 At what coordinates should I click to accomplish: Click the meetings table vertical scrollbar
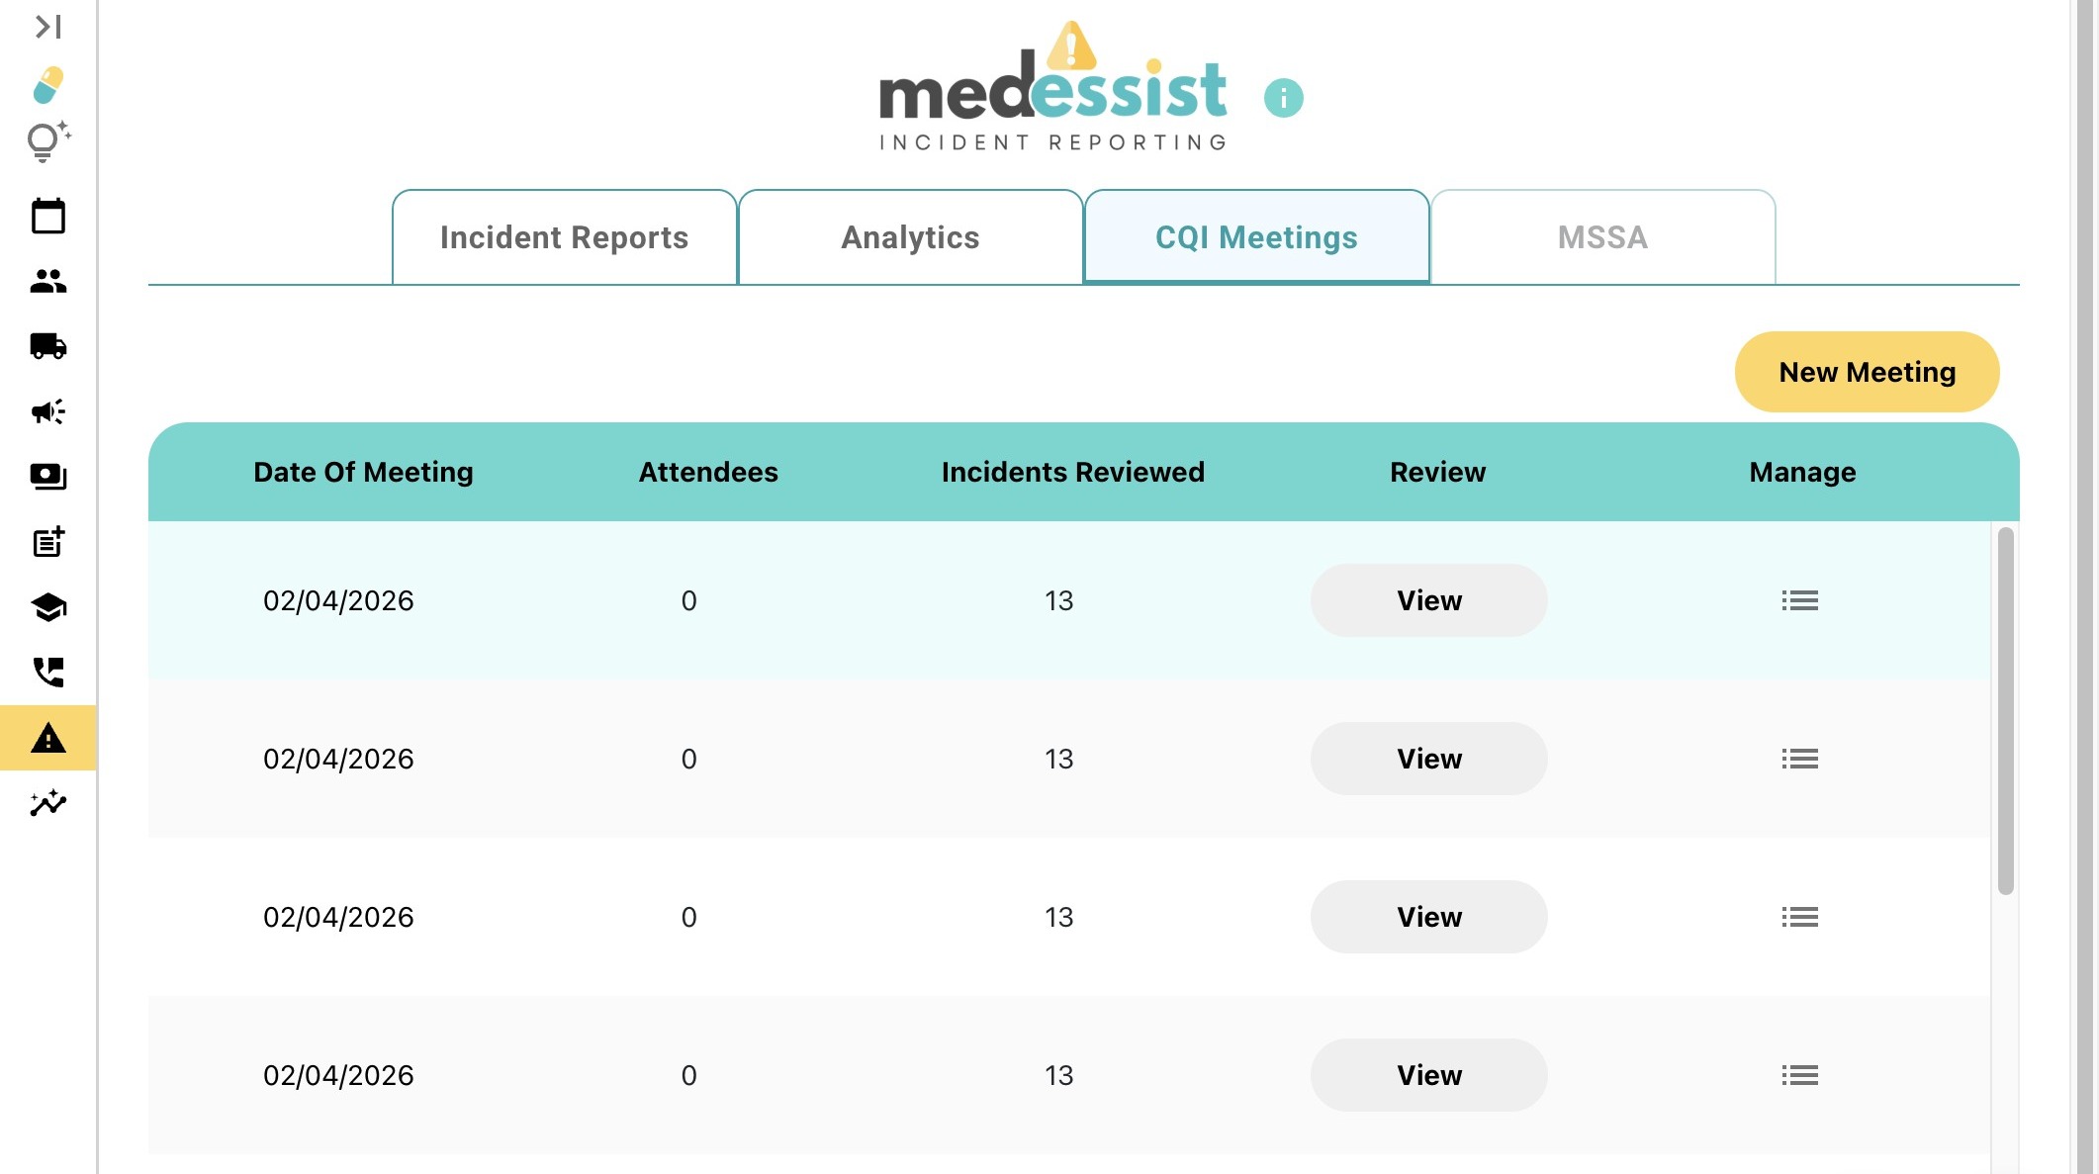tap(2005, 710)
